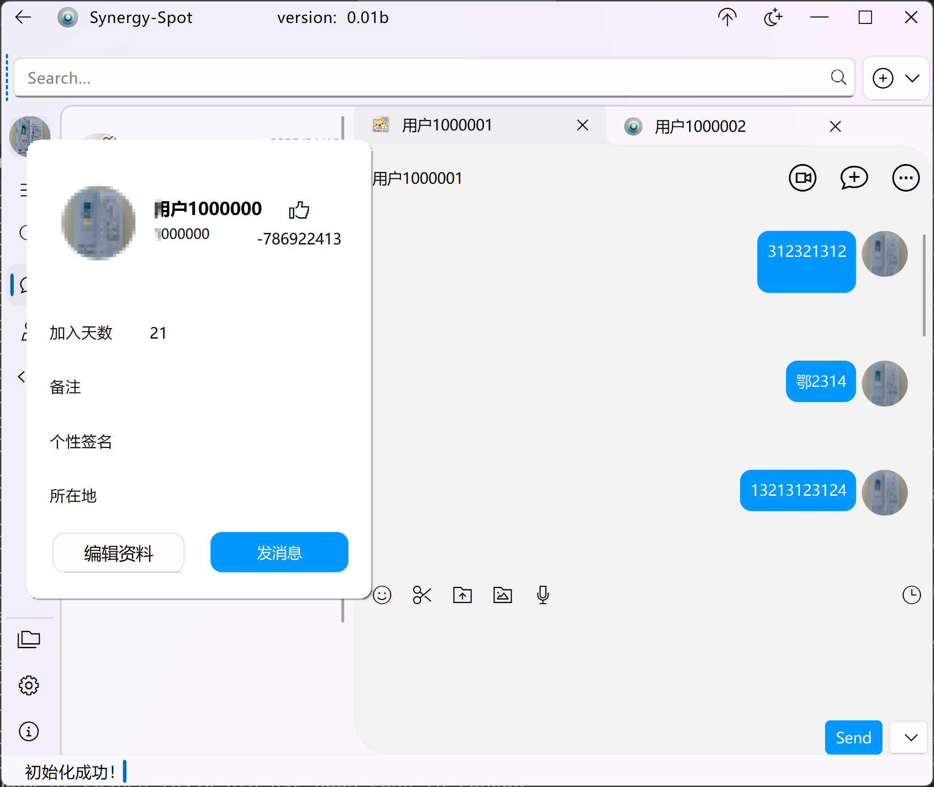Image resolution: width=934 pixels, height=787 pixels.
Task: Switch to the 用户1000002 chat tab
Action: point(700,126)
